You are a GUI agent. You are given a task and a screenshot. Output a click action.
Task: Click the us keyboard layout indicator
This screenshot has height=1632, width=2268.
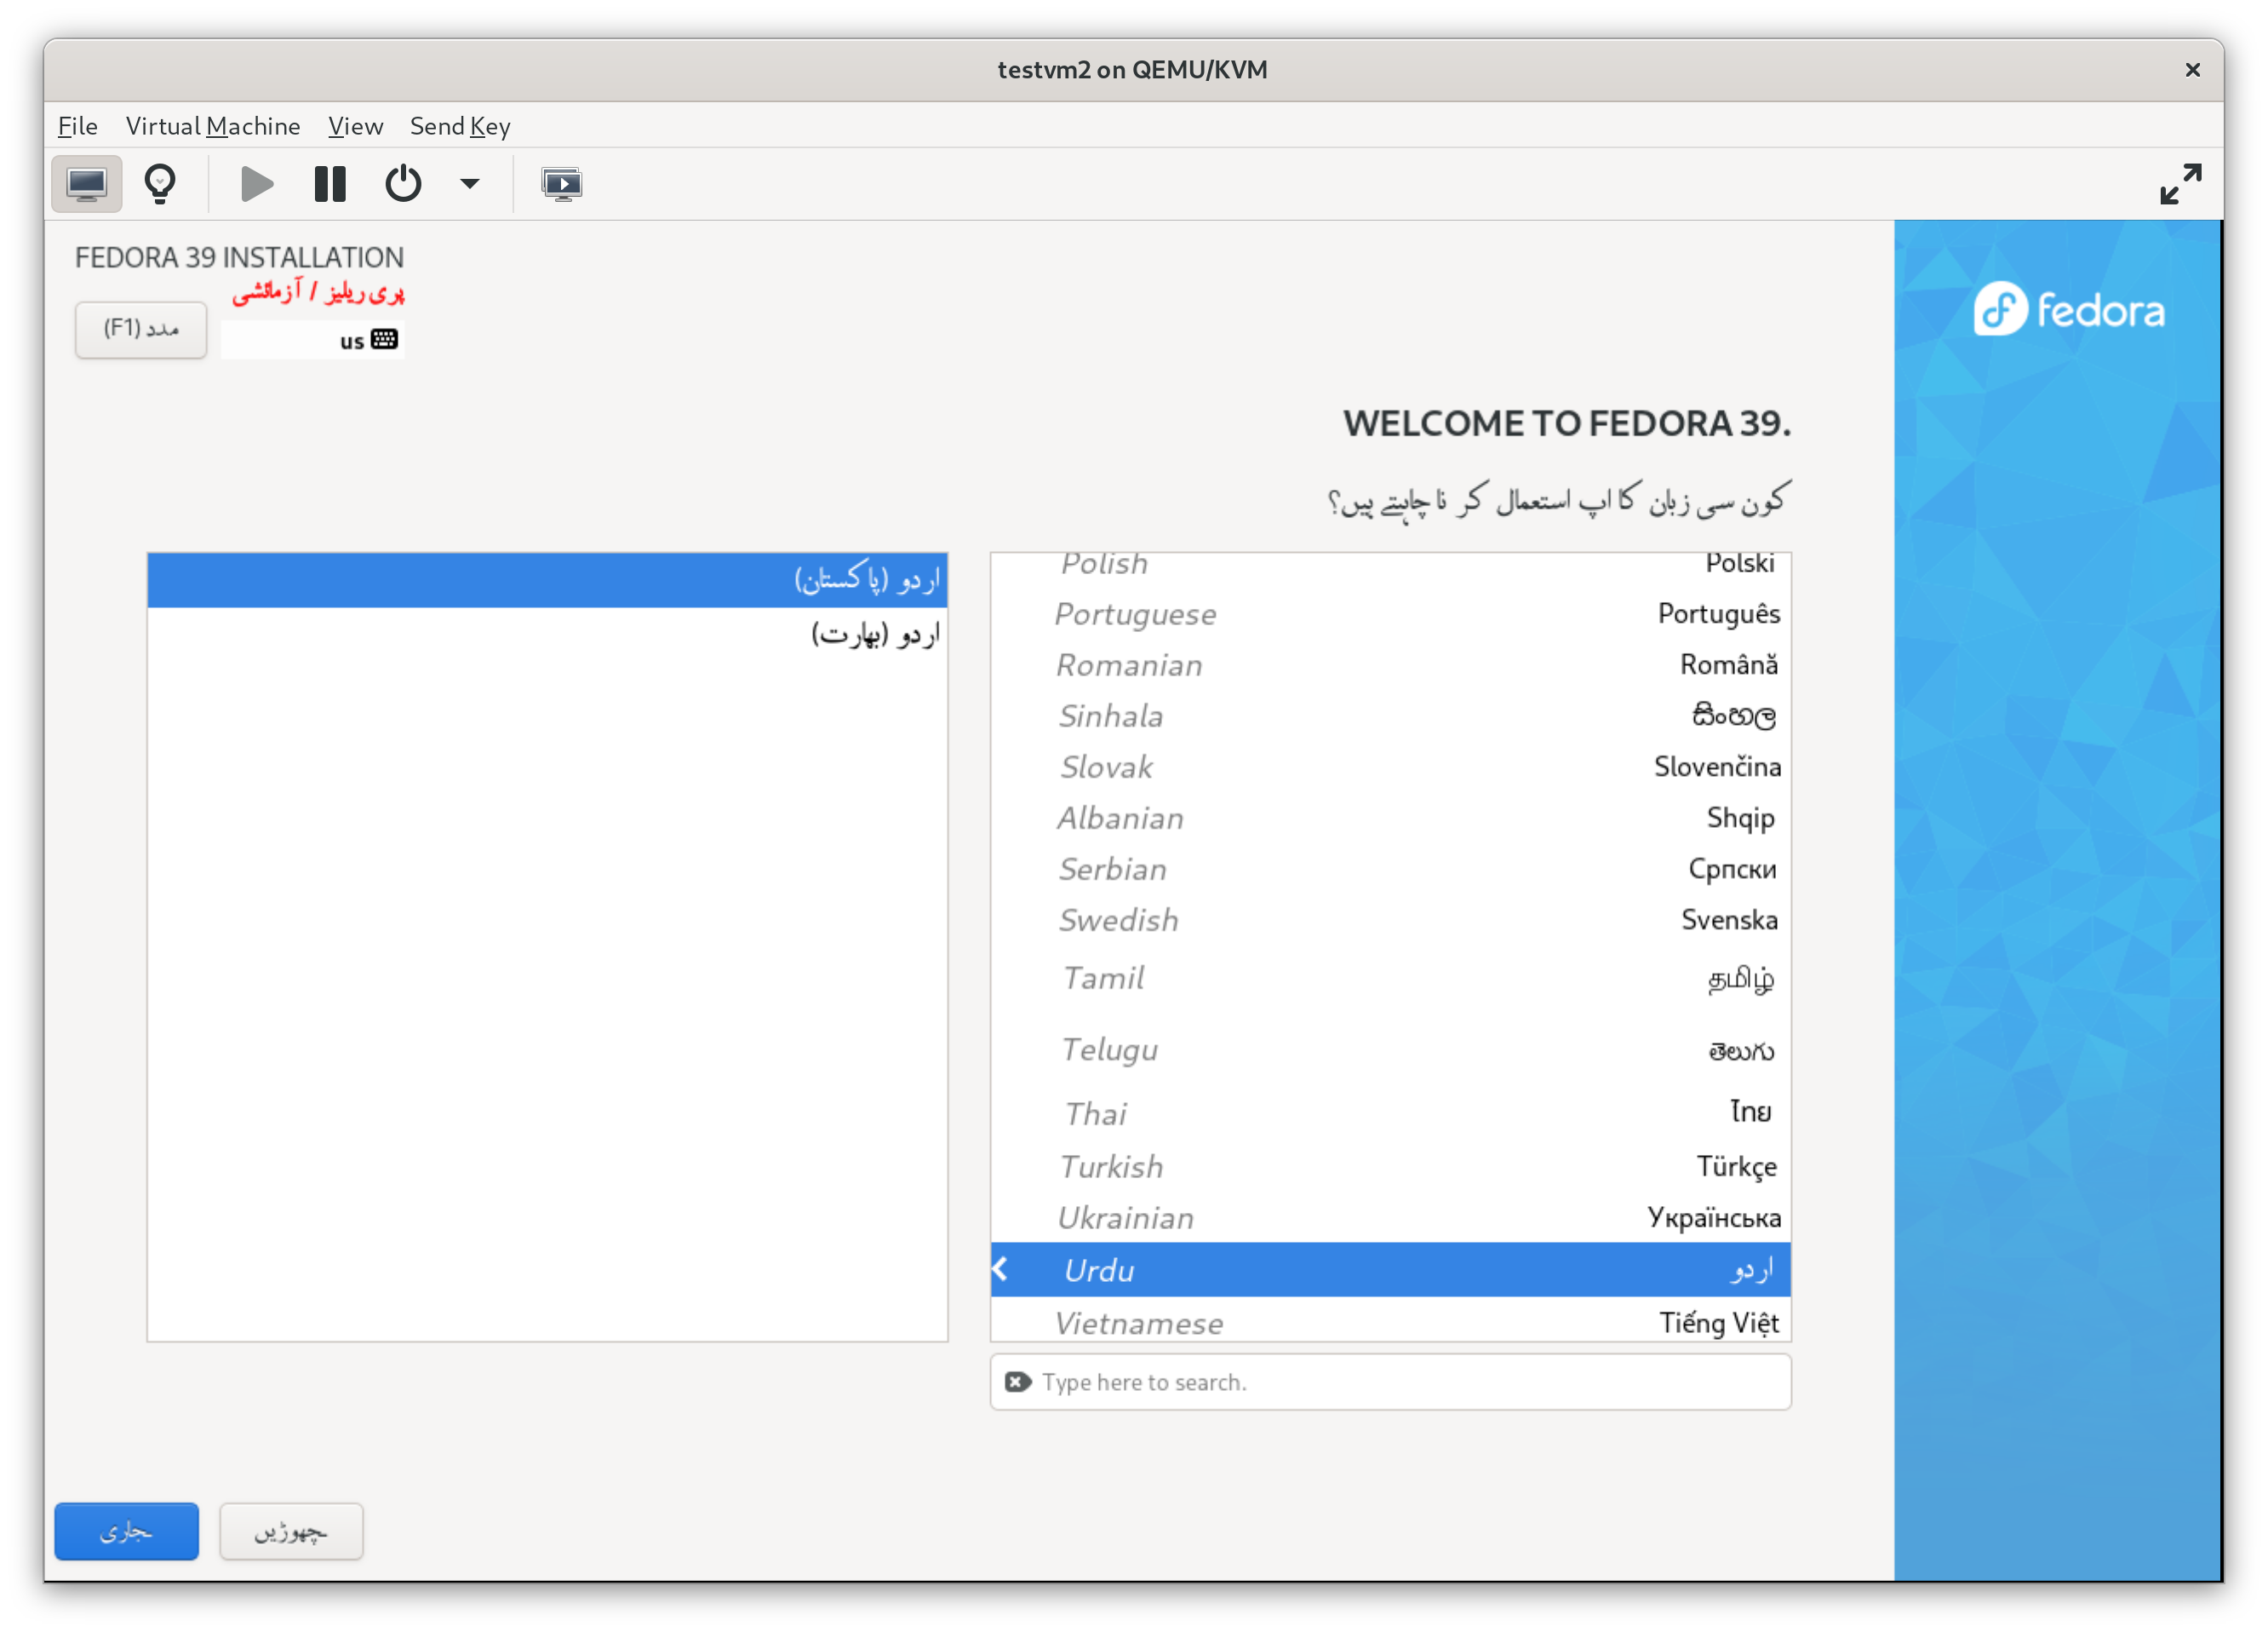pos(313,340)
